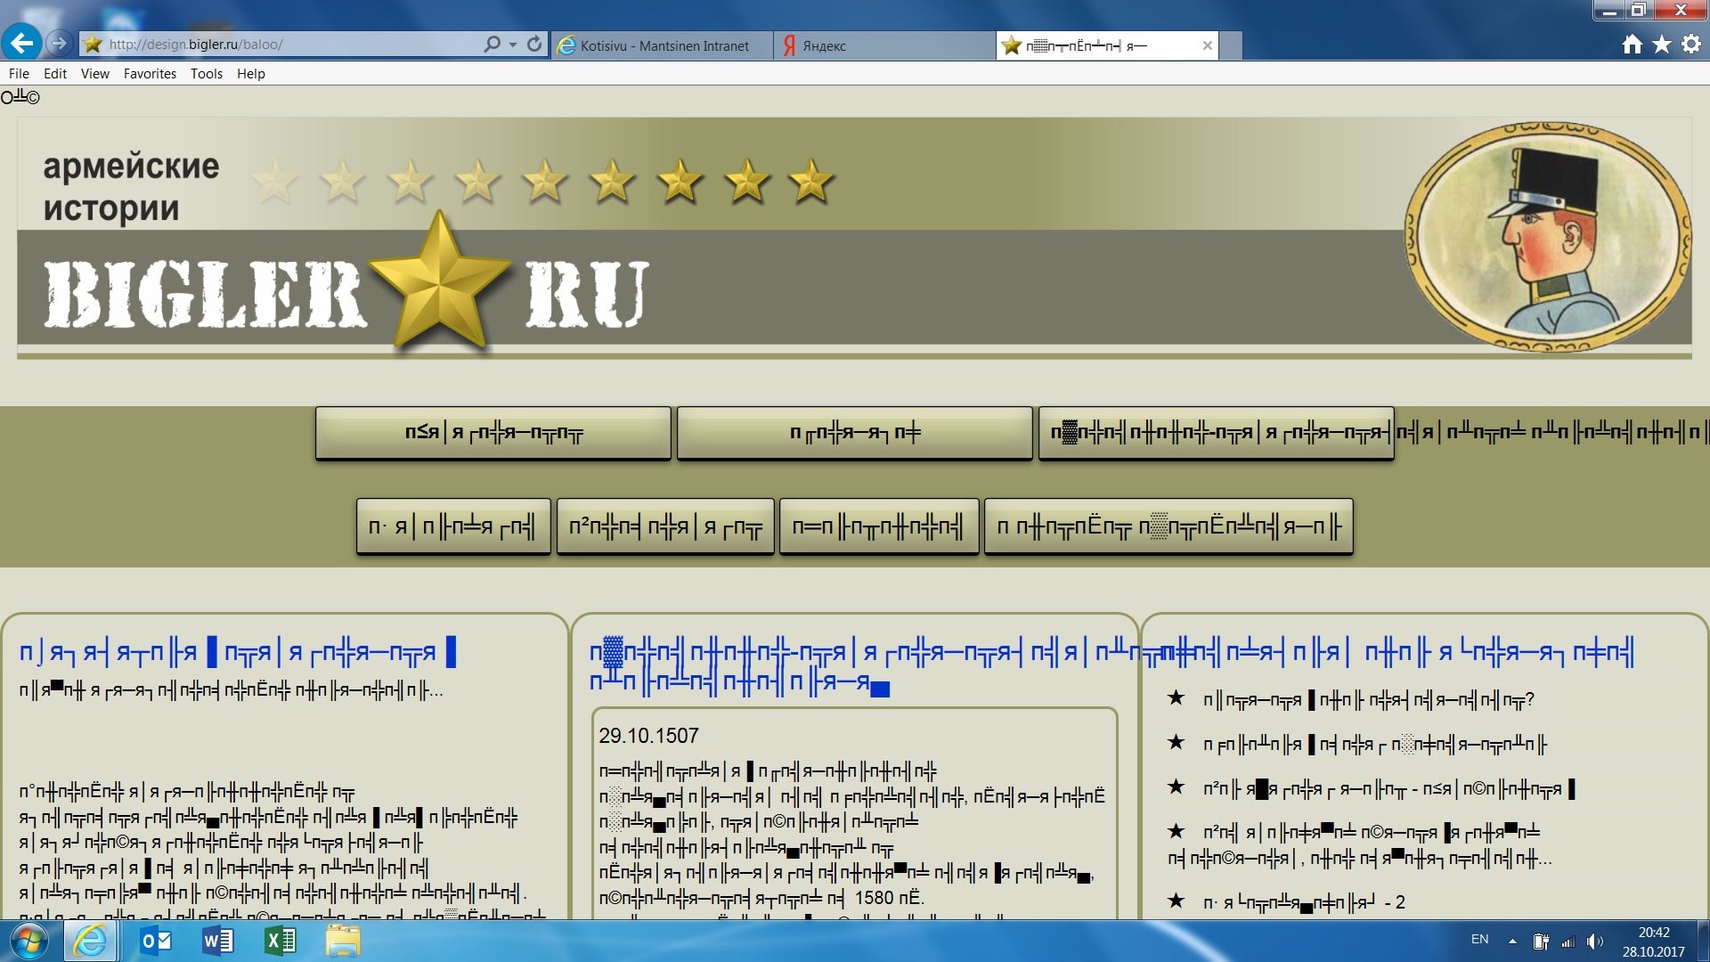Open the browser home icon
The width and height of the screenshot is (1710, 962).
click(x=1632, y=45)
